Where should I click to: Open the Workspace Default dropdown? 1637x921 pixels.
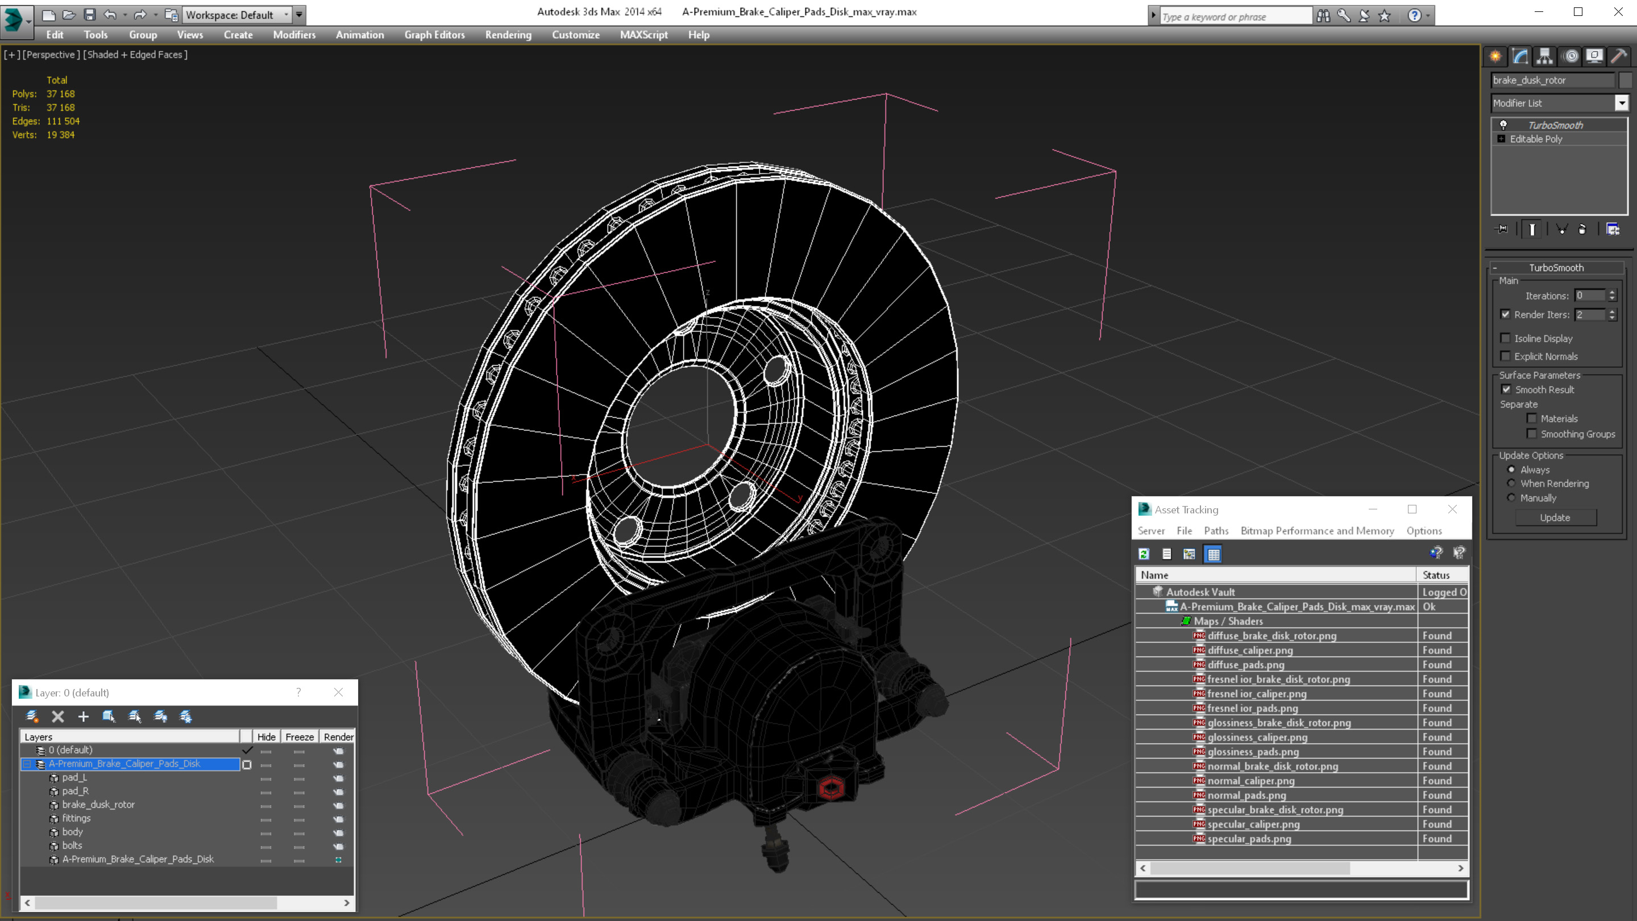(236, 15)
